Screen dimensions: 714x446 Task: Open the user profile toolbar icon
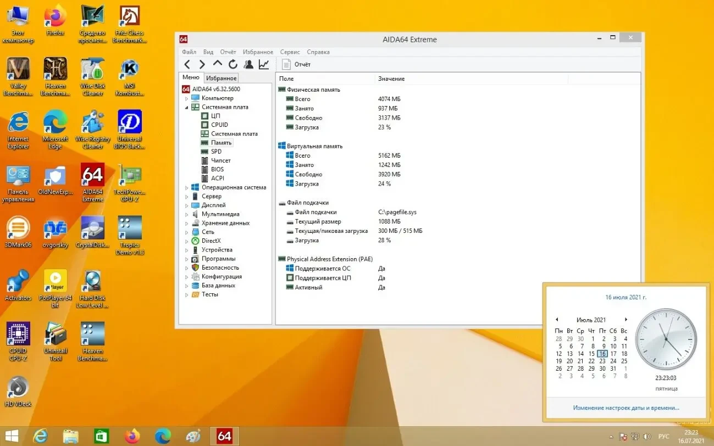pos(248,64)
